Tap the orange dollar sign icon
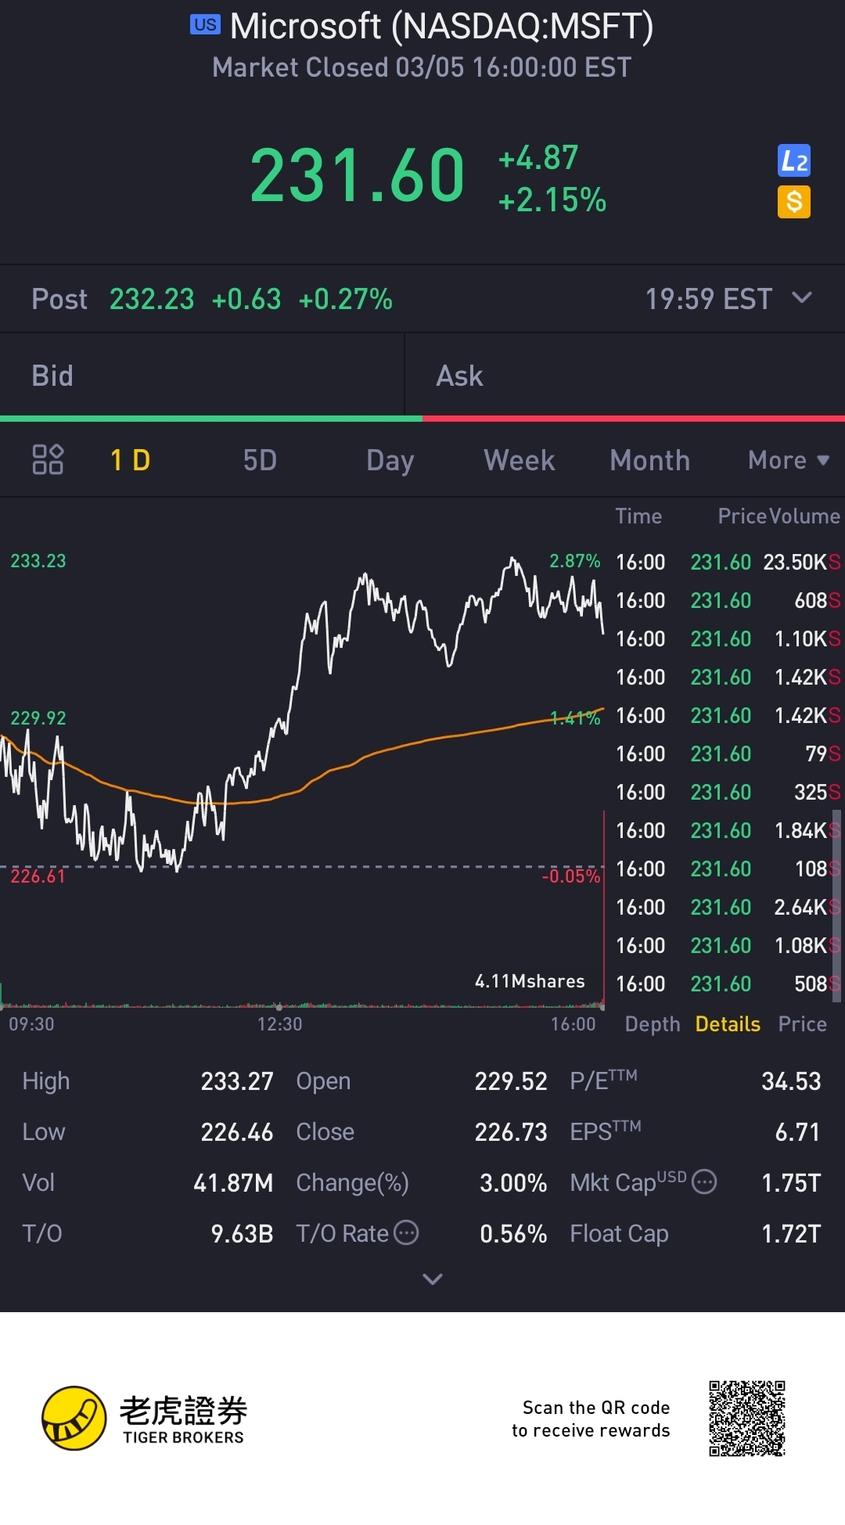The height and width of the screenshot is (1525, 845). (794, 202)
